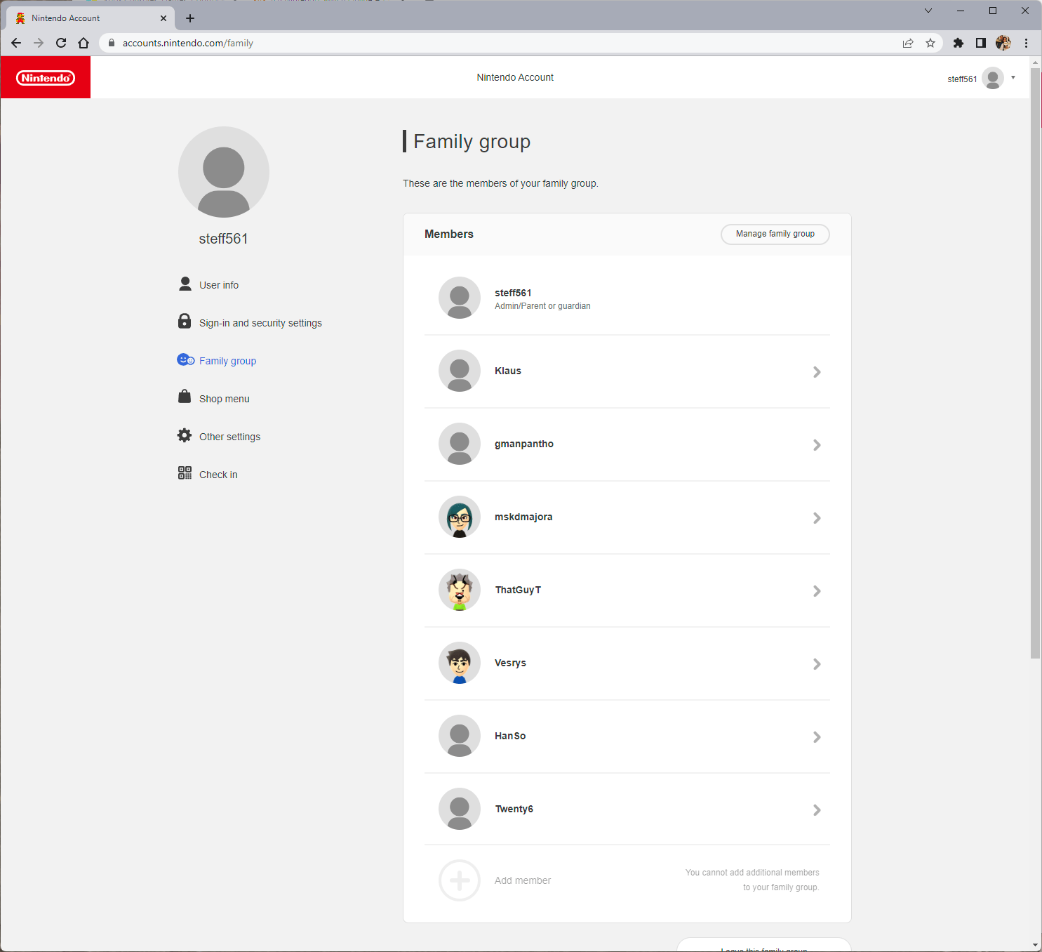Share this page from the address bar
1042x952 pixels.
tap(908, 43)
